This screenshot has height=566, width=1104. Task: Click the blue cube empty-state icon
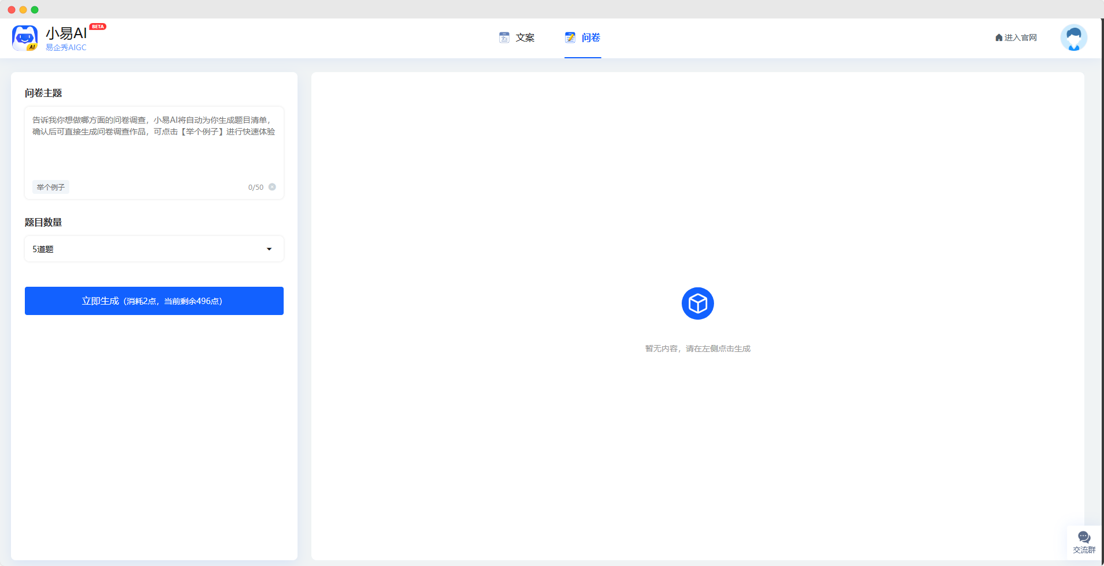coord(698,303)
